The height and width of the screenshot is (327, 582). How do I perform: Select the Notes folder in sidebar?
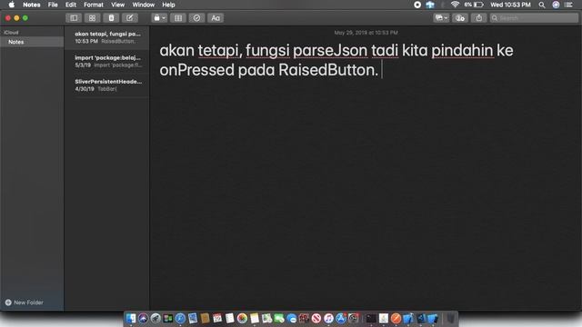tap(32, 42)
